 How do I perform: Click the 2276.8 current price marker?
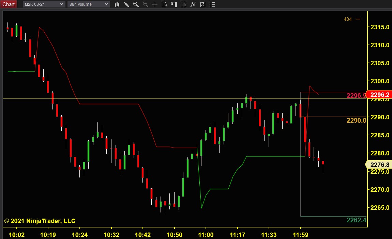click(x=379, y=165)
